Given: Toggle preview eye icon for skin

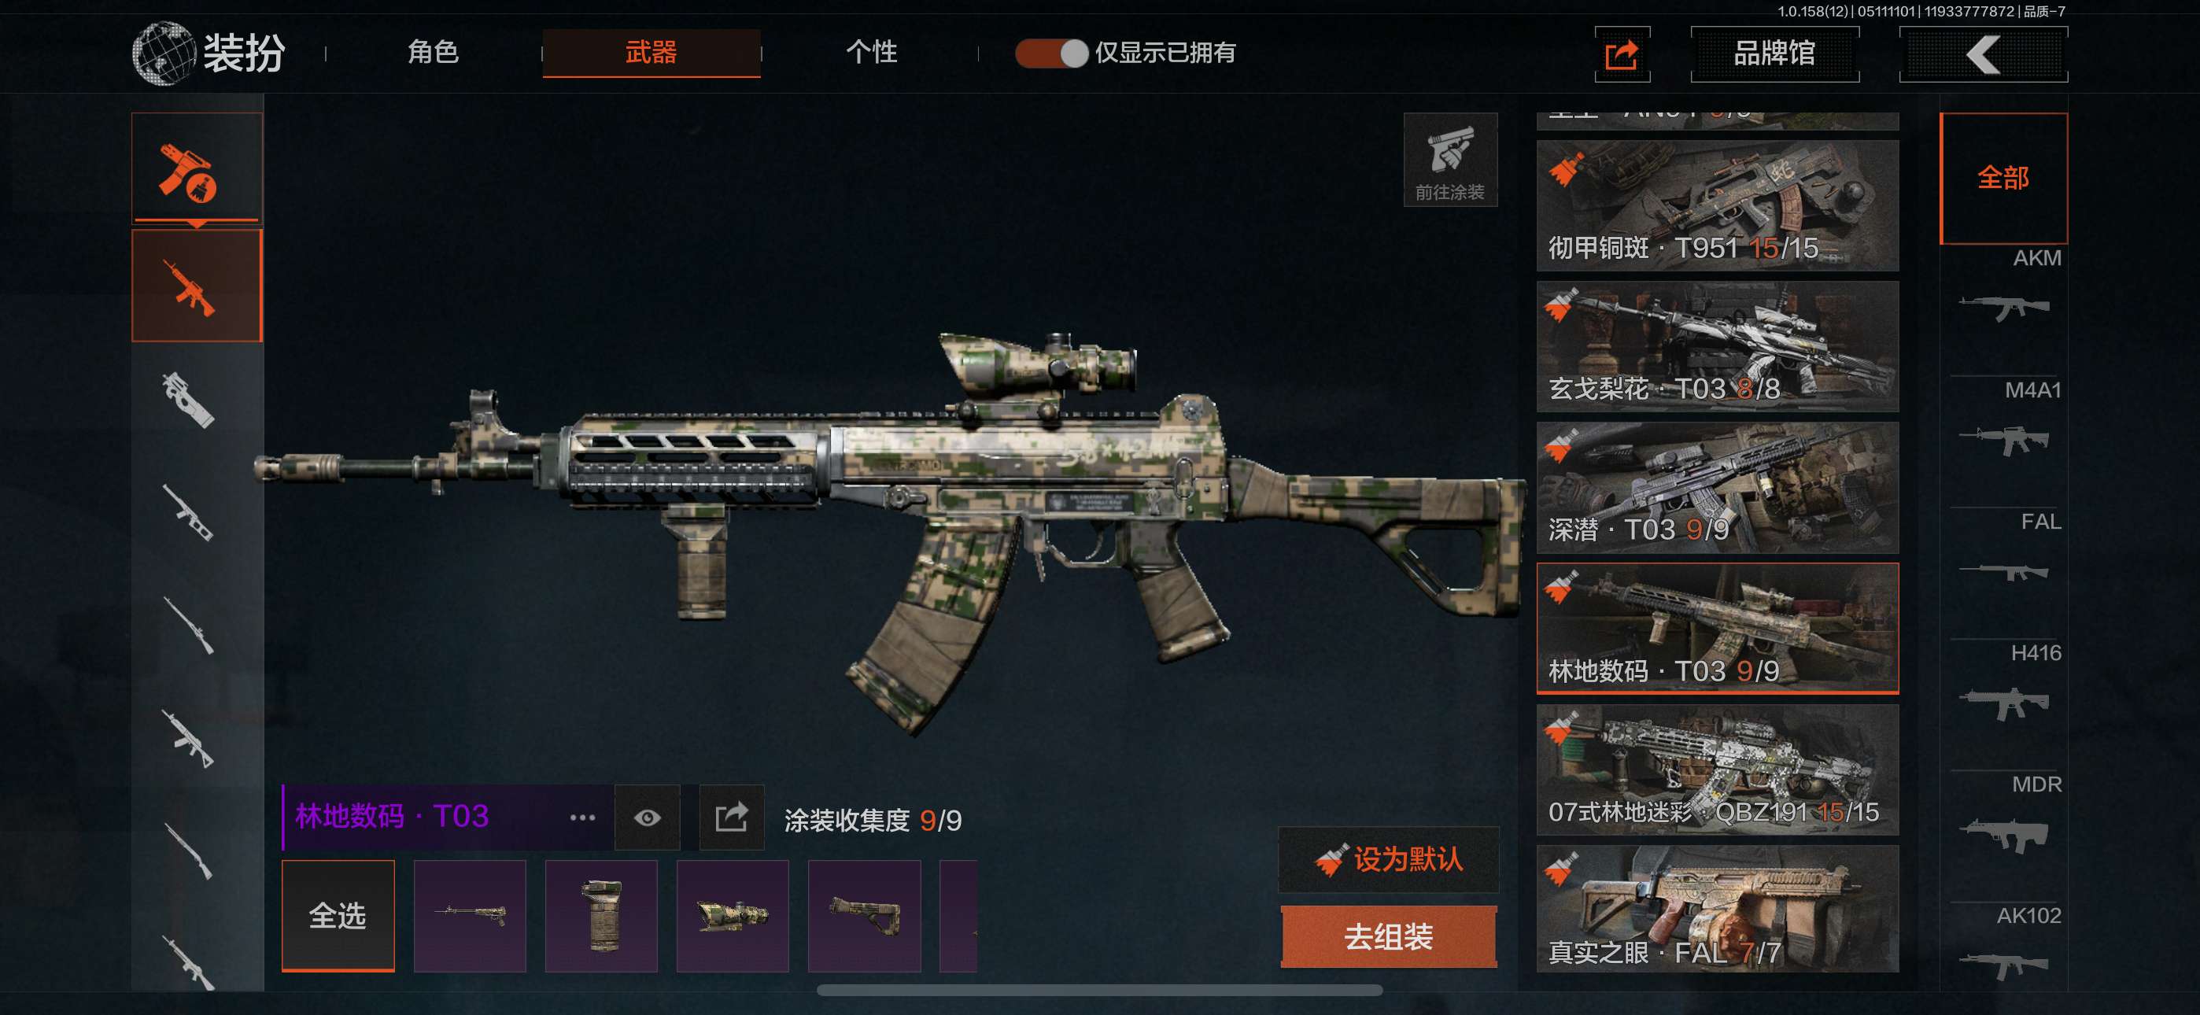Looking at the screenshot, I should pyautogui.click(x=648, y=818).
